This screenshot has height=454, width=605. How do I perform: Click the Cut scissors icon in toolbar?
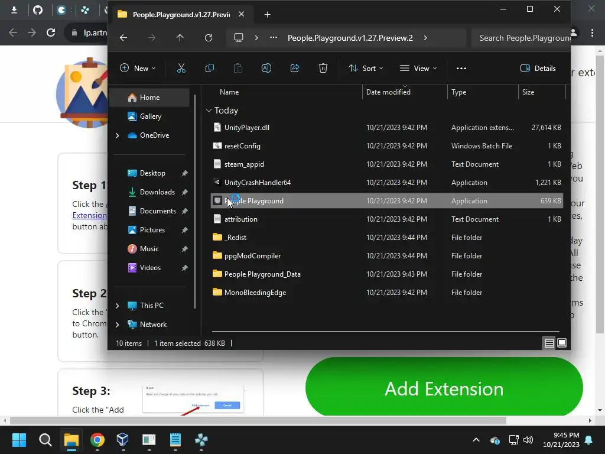[181, 69]
